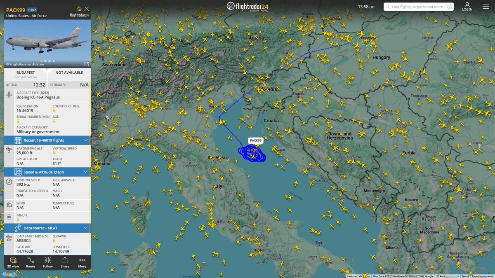495x278 pixels.
Task: Click the 50 km map scale bar
Action: [x=447, y=276]
